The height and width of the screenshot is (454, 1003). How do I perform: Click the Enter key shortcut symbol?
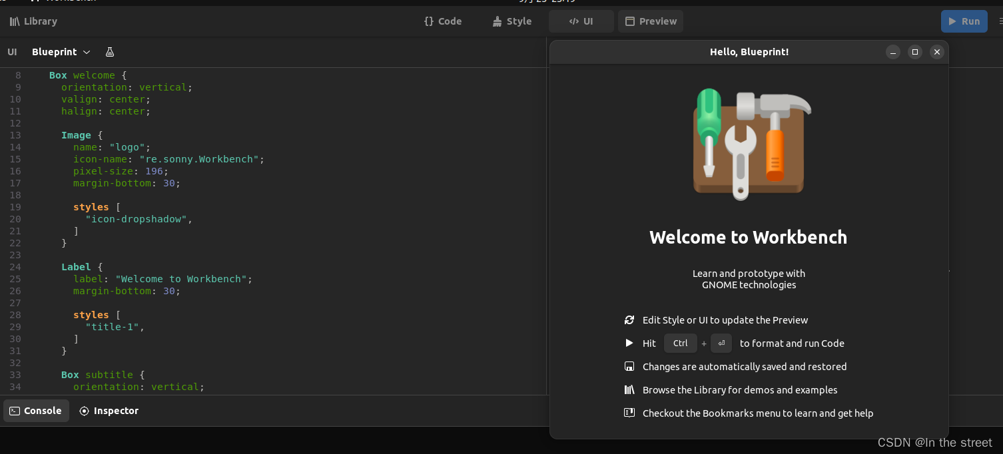(x=721, y=343)
